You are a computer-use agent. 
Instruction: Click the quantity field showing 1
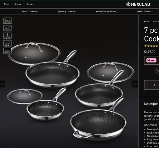coord(154,85)
